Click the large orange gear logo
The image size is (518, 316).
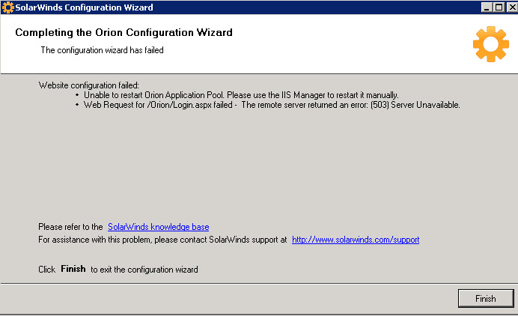(490, 44)
